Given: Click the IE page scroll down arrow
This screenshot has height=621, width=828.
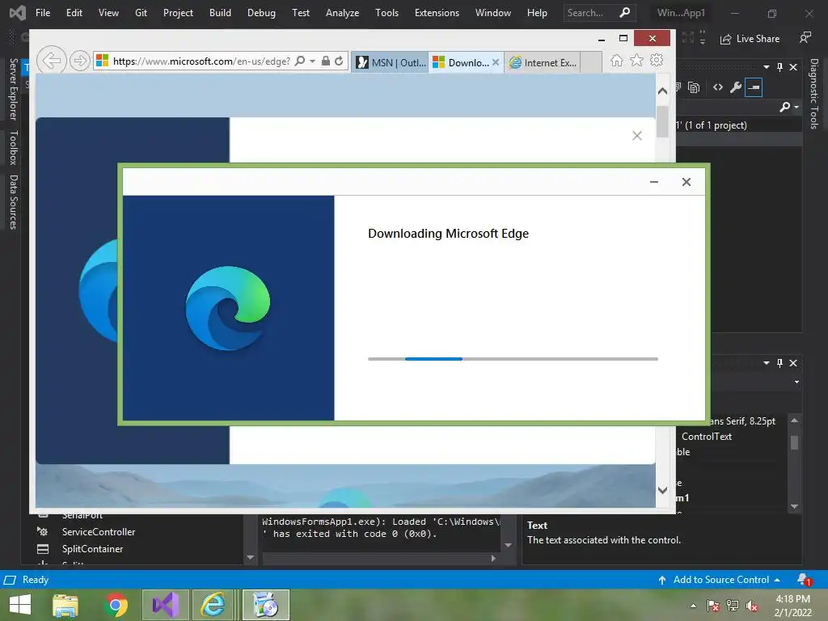Looking at the screenshot, I should [662, 490].
